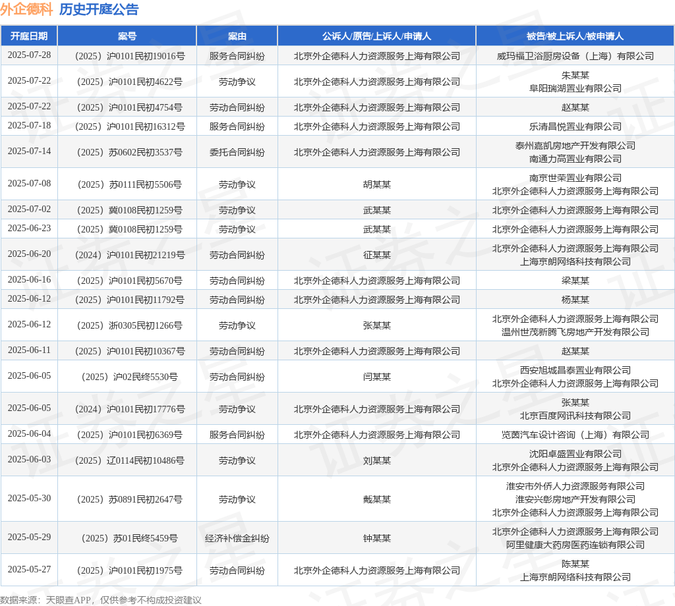
Task: Select case number (2025)沪0101民初10367号
Action: click(130, 351)
